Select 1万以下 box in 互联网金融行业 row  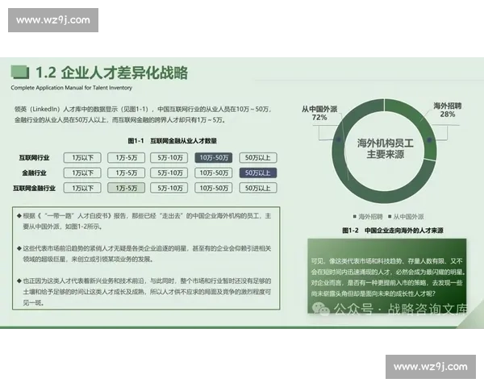82,188
